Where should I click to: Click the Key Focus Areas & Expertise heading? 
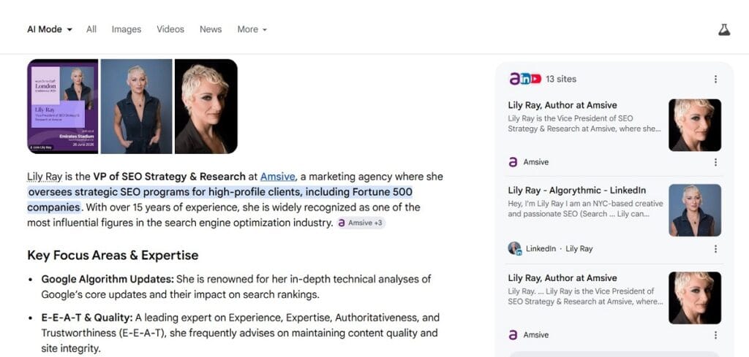coord(113,256)
